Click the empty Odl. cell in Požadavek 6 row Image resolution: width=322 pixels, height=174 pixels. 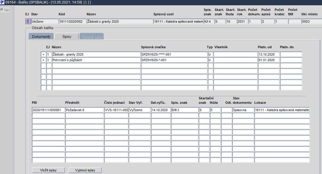click(227, 110)
